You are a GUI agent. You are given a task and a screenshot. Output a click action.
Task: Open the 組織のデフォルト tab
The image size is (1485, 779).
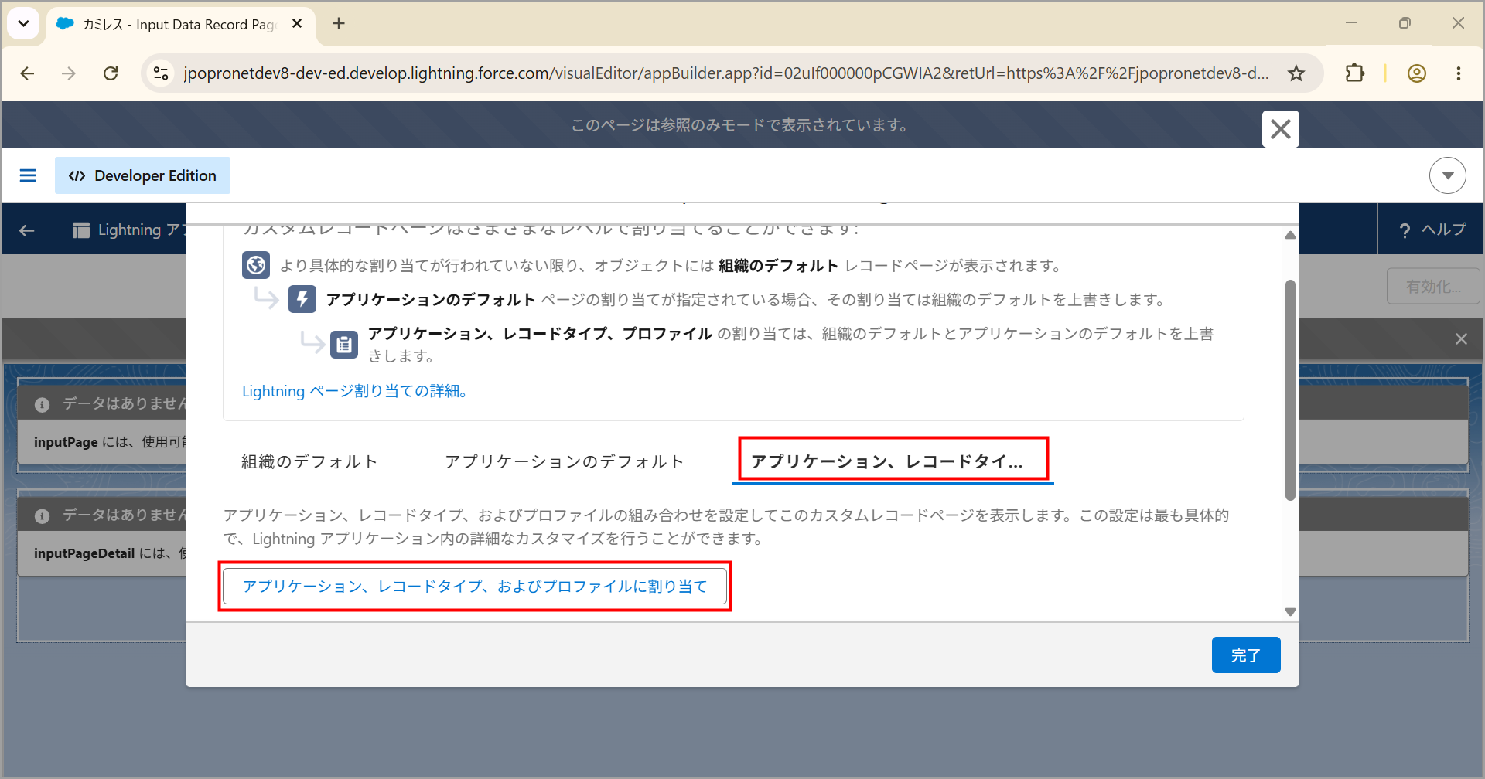click(309, 461)
